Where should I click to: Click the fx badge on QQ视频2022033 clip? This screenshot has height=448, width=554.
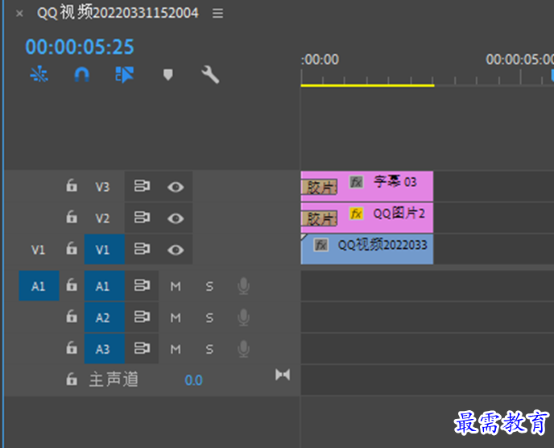[320, 245]
